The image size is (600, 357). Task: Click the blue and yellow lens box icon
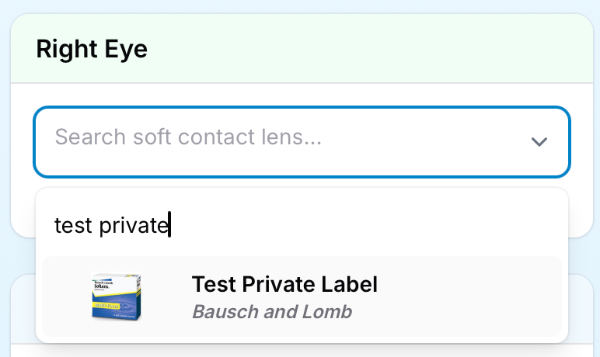point(117,297)
